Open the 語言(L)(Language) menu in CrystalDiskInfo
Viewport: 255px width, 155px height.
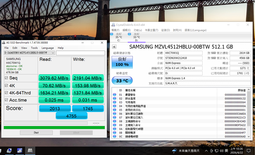pyautogui.click(x=195, y=30)
